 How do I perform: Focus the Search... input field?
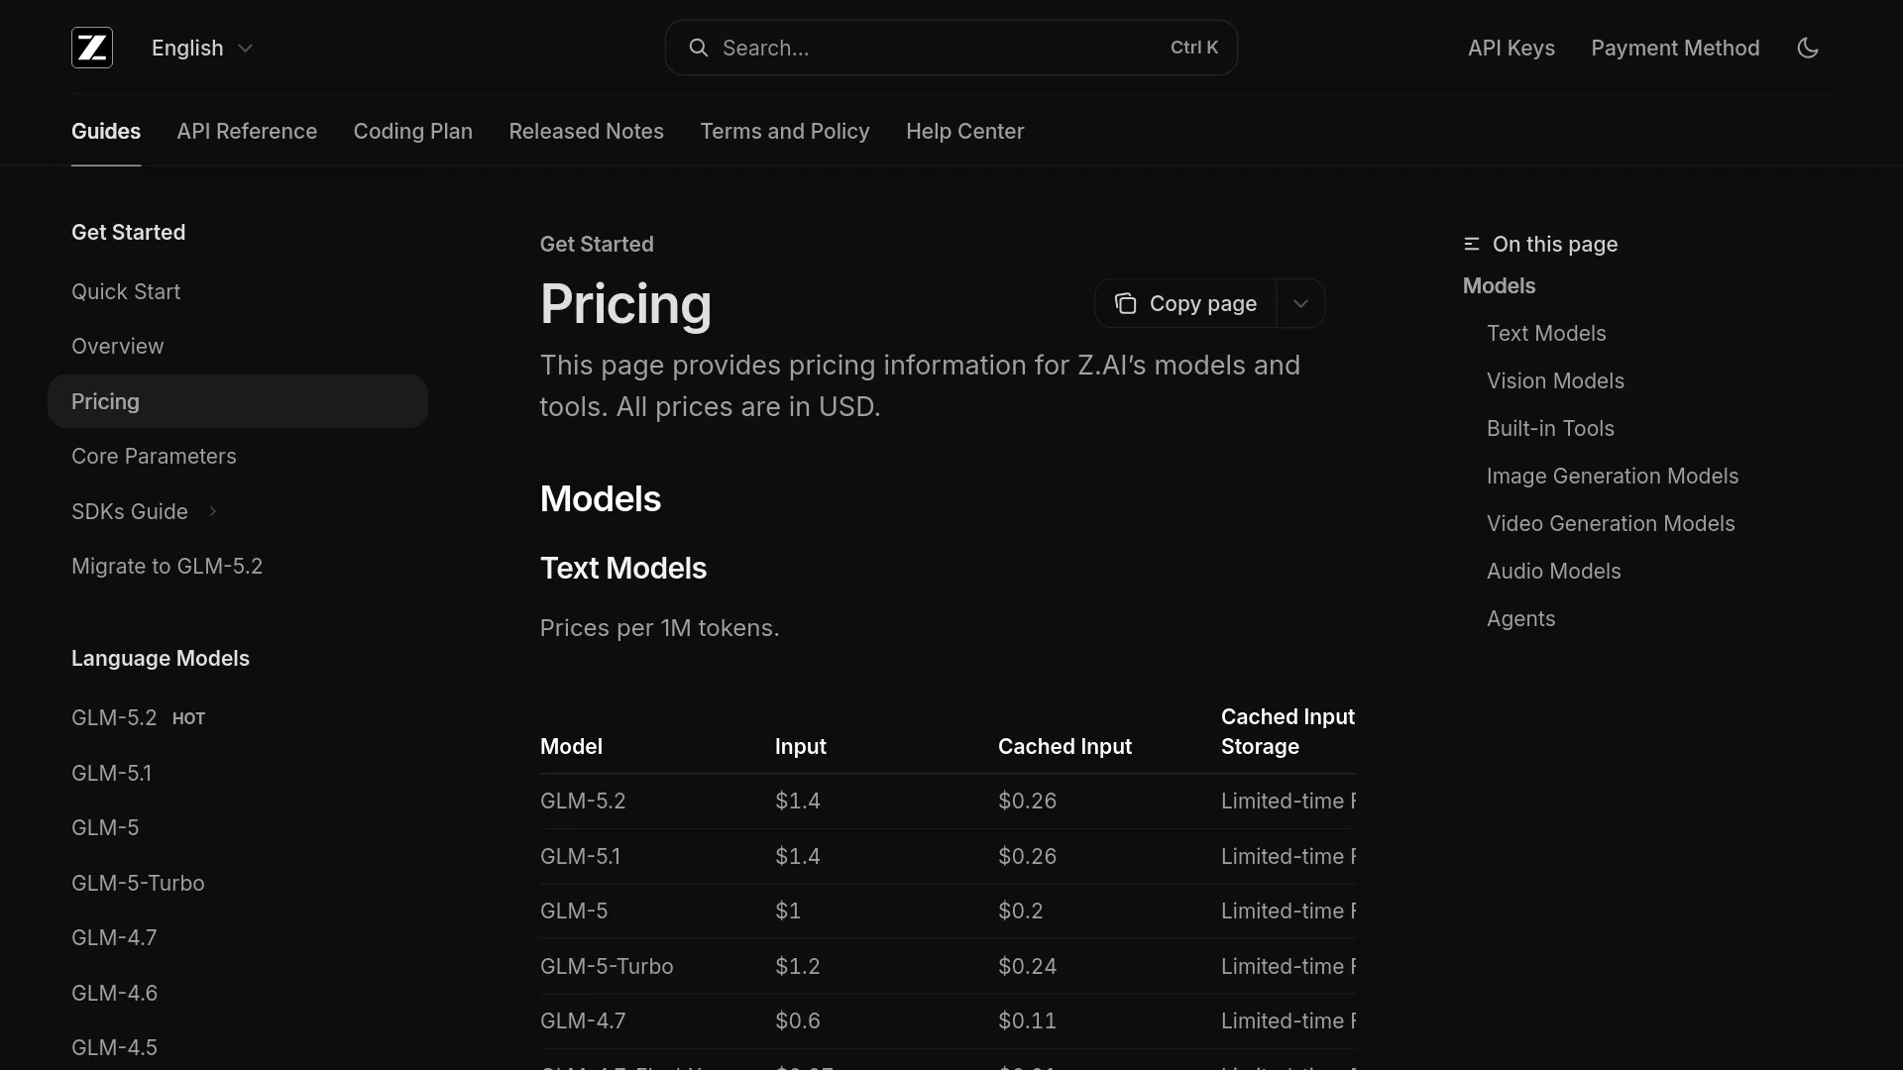951,48
